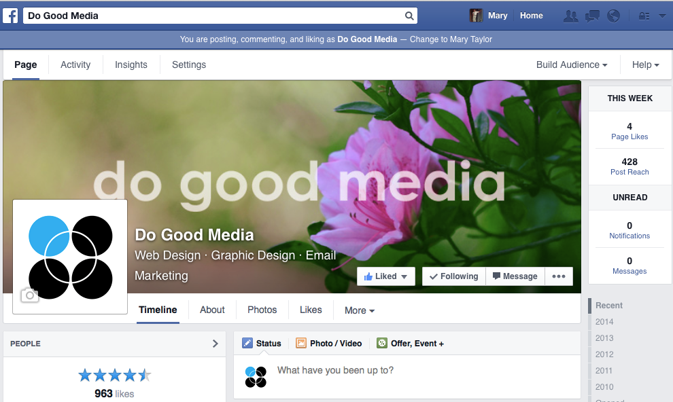Open the friend requests icon
The height and width of the screenshot is (402, 673).
570,16
